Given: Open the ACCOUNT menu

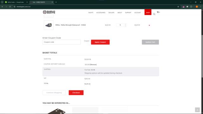Looking at the screenshot, I should pyautogui.click(x=137, y=13).
